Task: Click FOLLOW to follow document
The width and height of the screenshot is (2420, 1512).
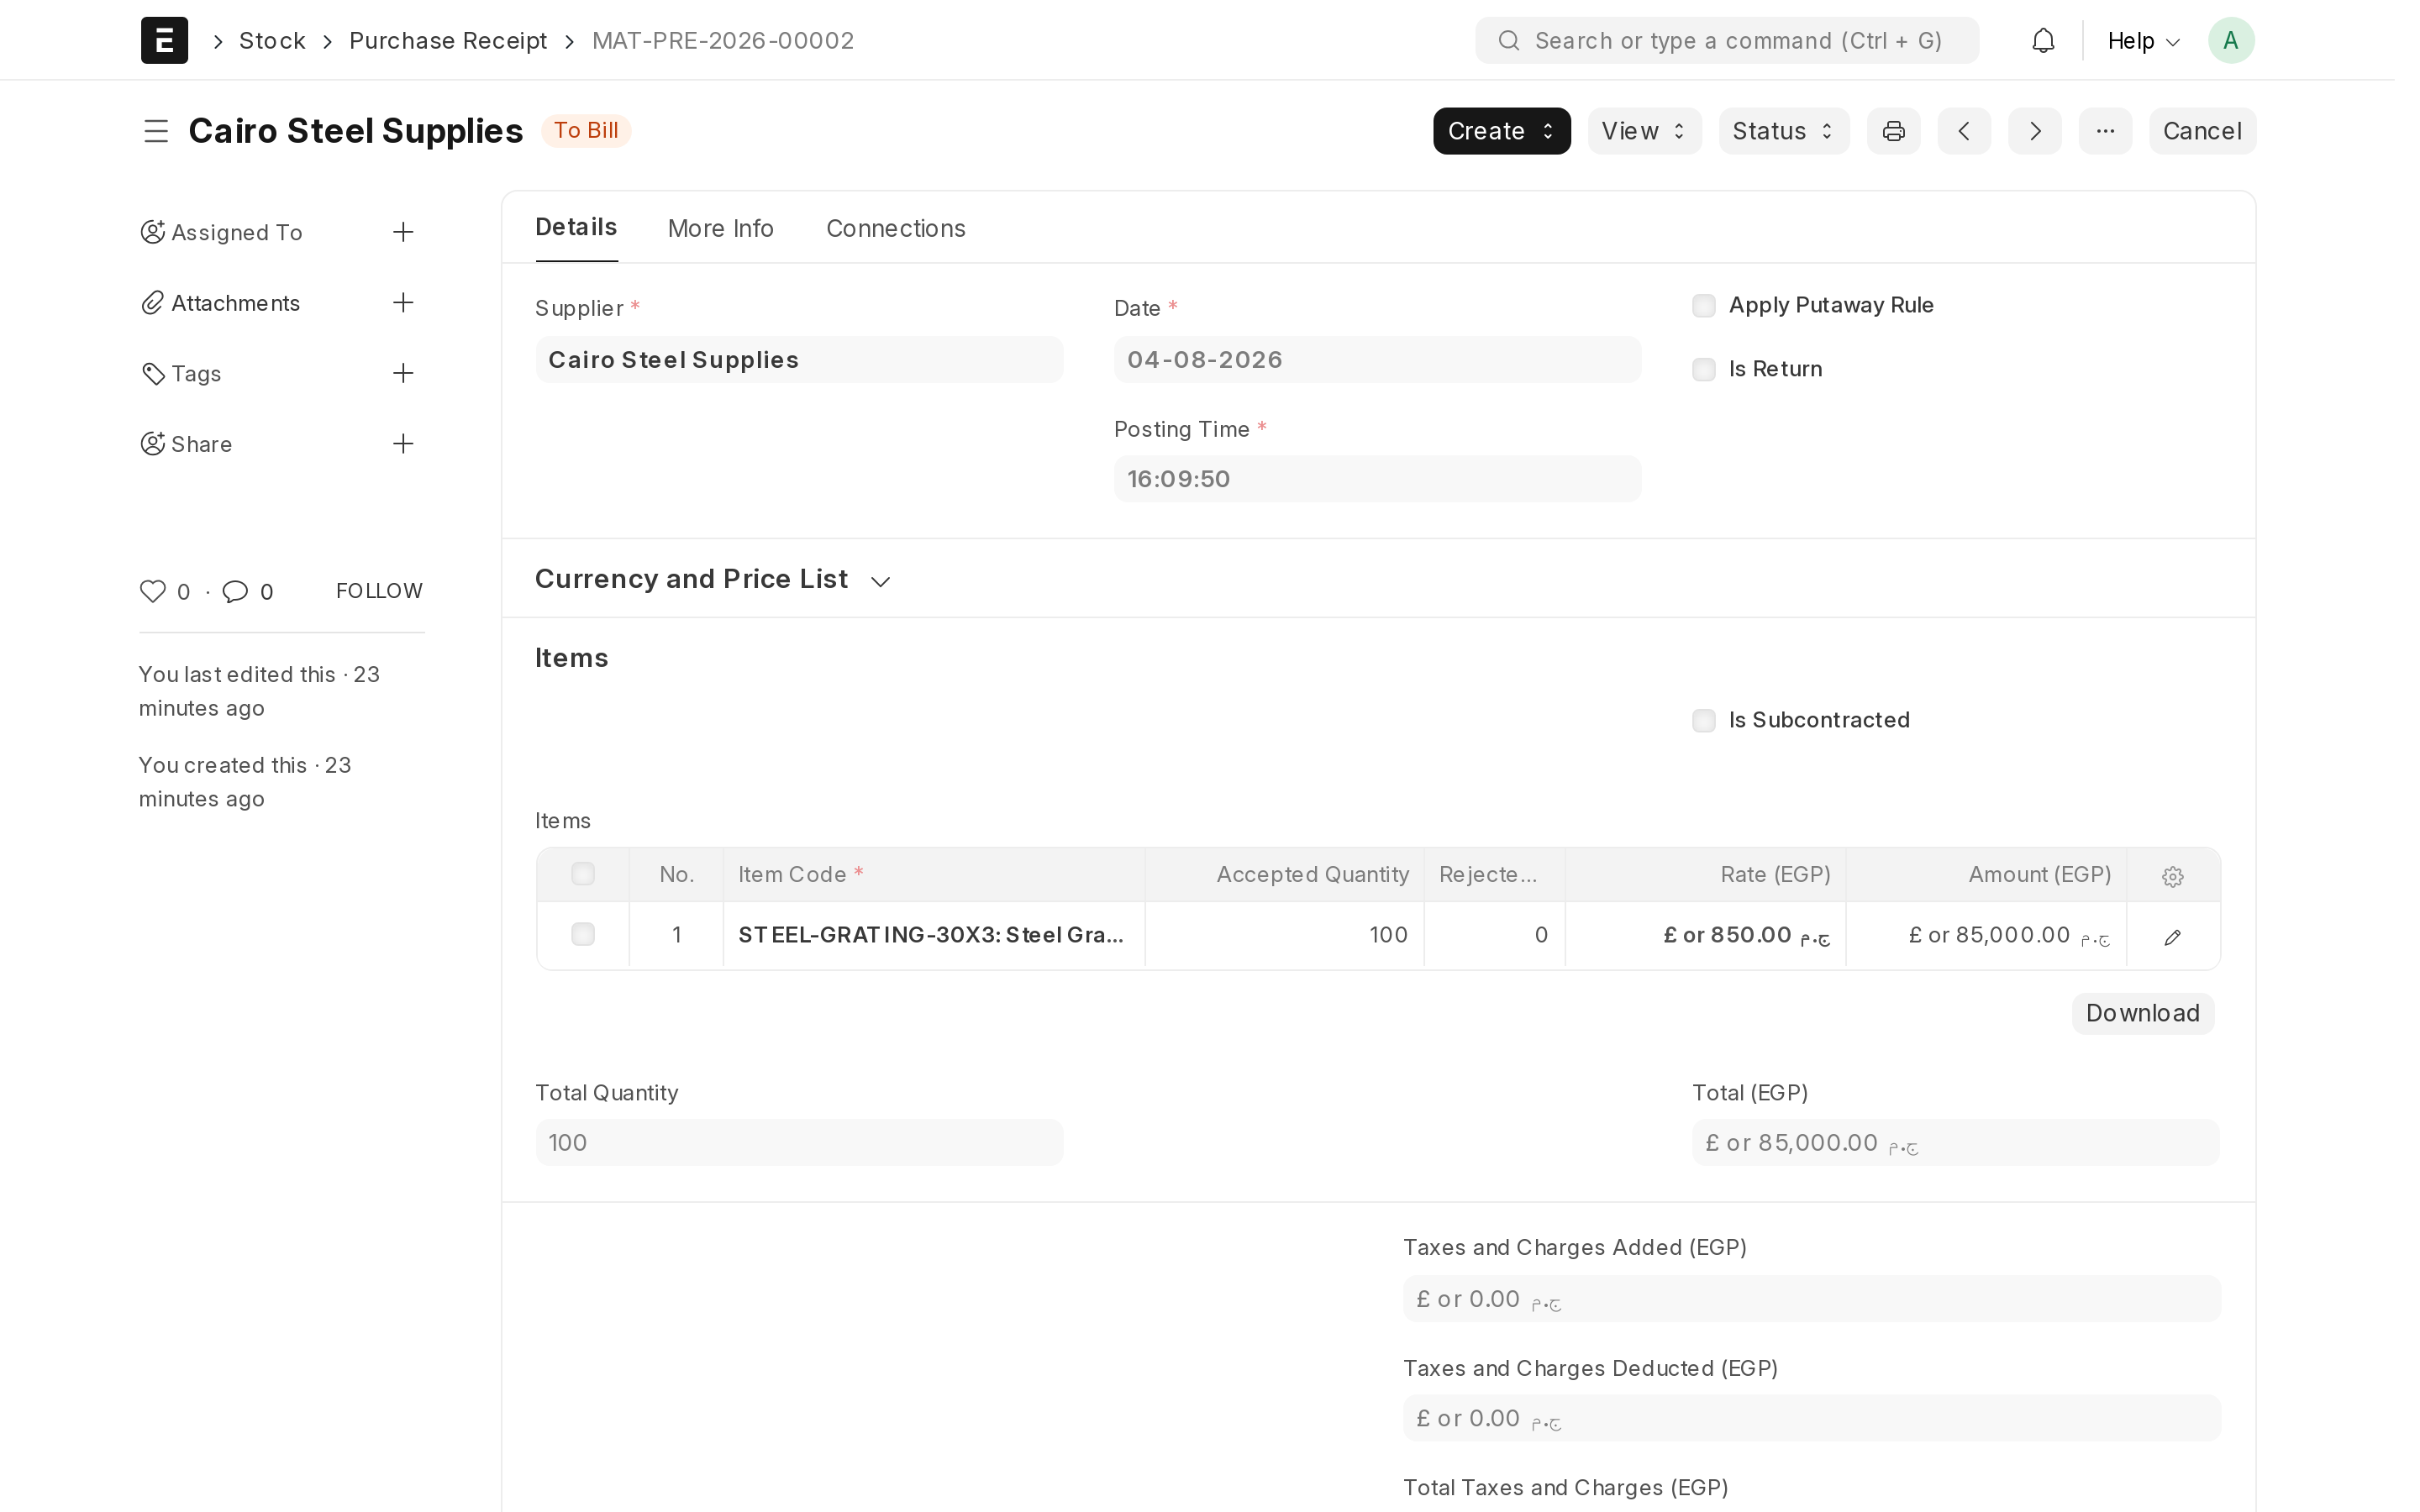Action: (x=379, y=591)
